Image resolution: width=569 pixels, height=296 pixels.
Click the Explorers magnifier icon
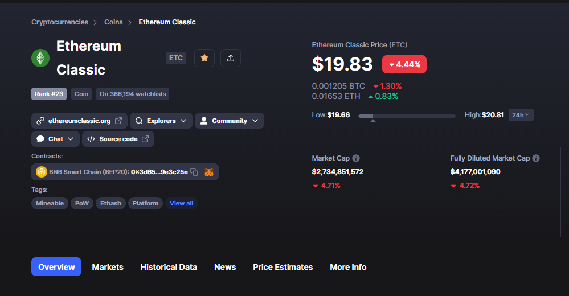pyautogui.click(x=139, y=121)
